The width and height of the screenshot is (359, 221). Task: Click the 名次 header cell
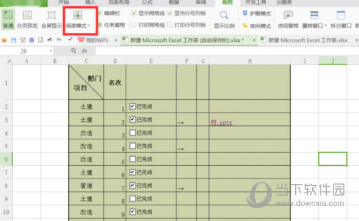tap(115, 82)
